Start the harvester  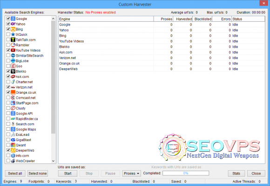tap(67, 173)
